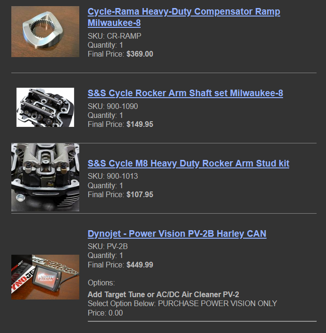Click the SKU: CR-RAMP text
The width and height of the screenshot is (326, 333).
[x=115, y=36]
